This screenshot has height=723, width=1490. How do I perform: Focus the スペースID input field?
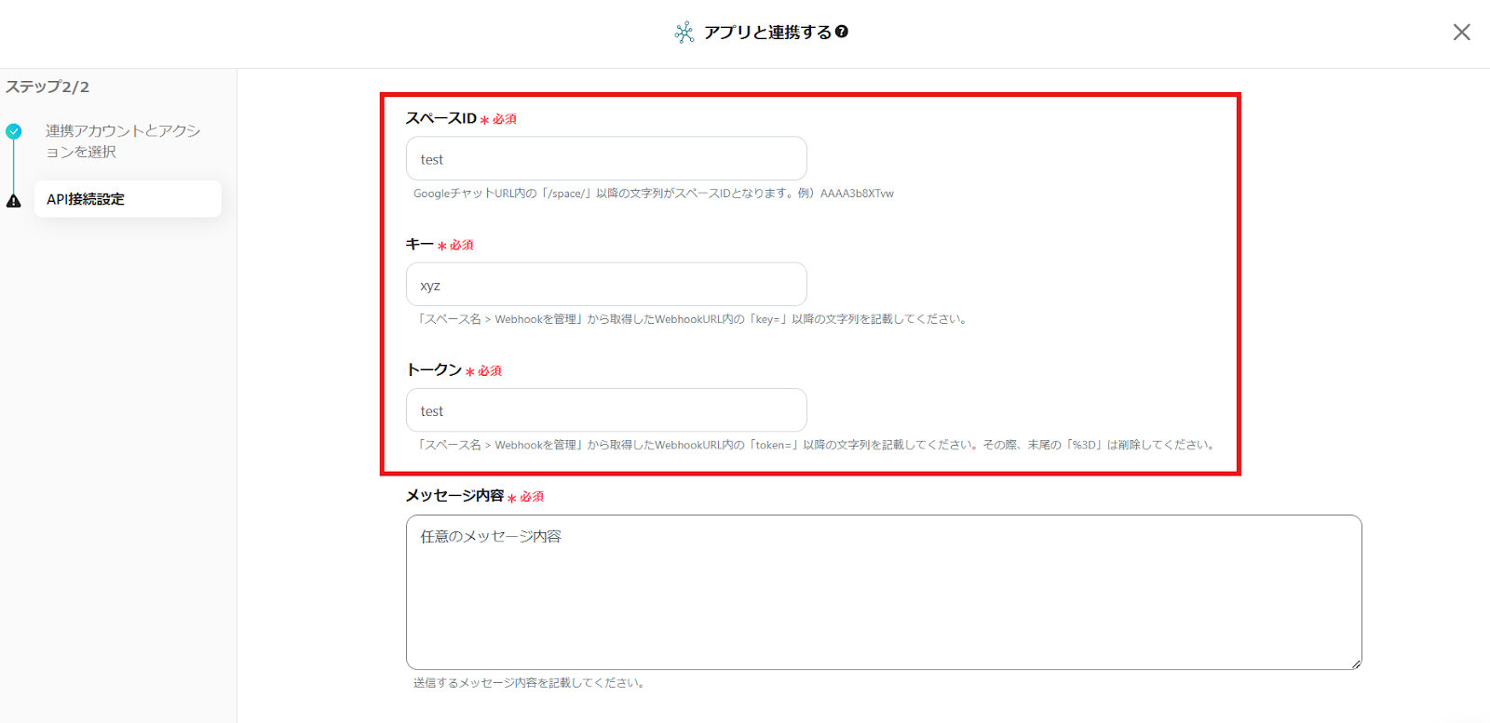pyautogui.click(x=606, y=158)
